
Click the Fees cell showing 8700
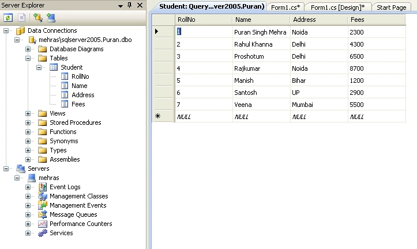tap(377, 68)
